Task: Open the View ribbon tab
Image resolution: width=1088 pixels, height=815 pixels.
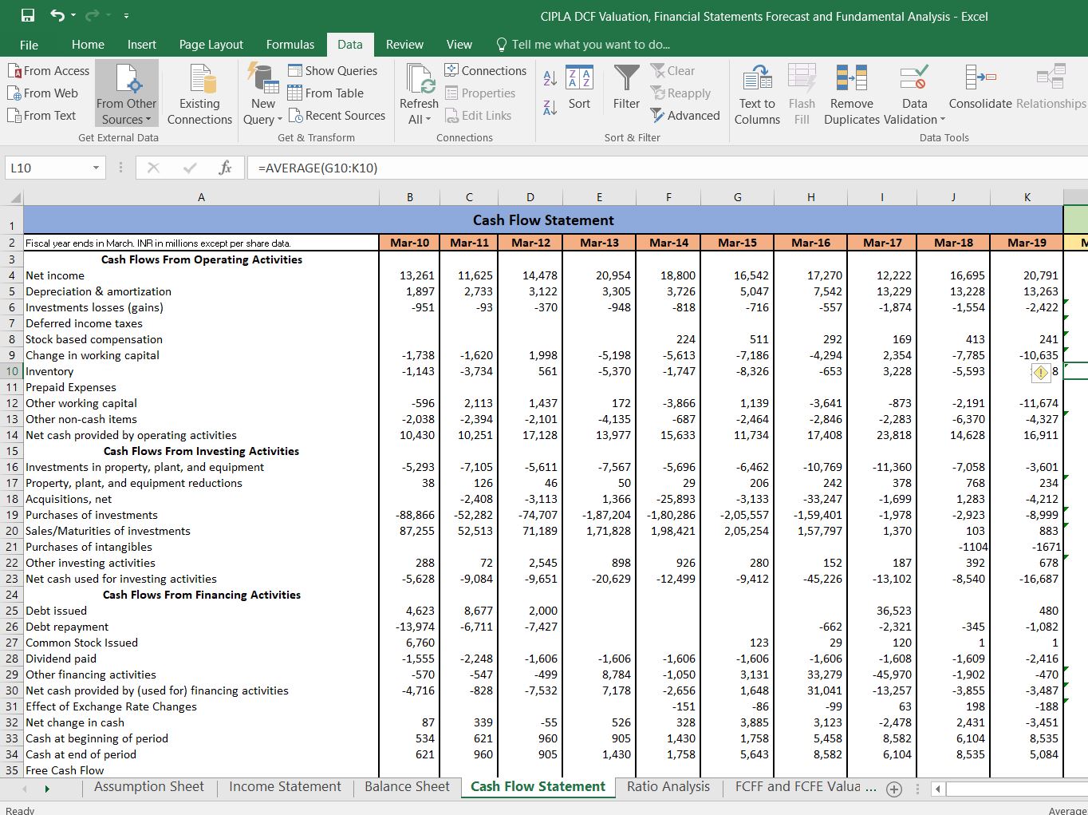Action: [x=459, y=45]
